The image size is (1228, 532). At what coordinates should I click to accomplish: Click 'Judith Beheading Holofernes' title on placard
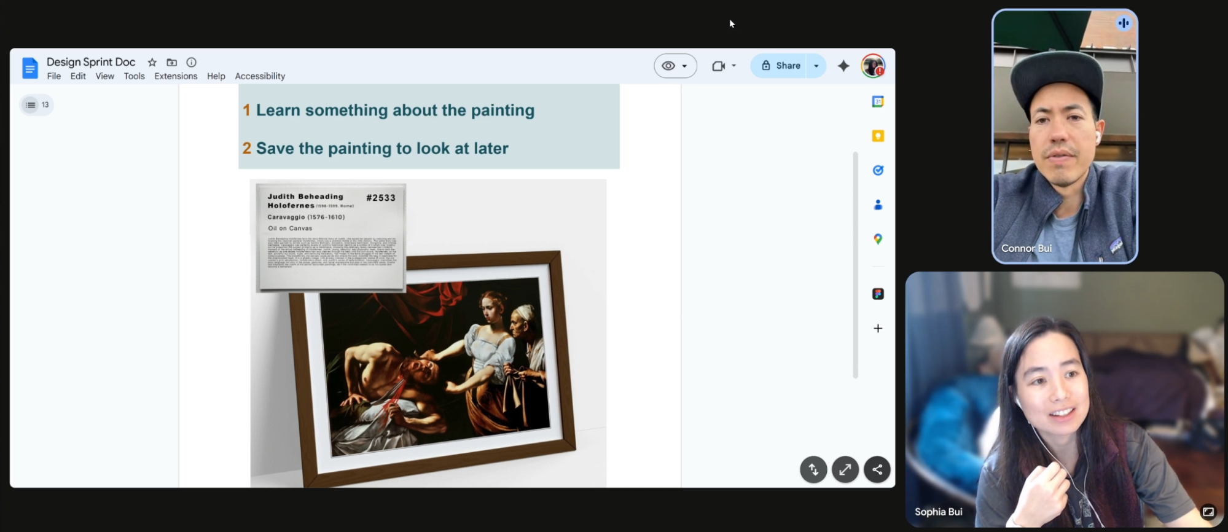click(305, 201)
